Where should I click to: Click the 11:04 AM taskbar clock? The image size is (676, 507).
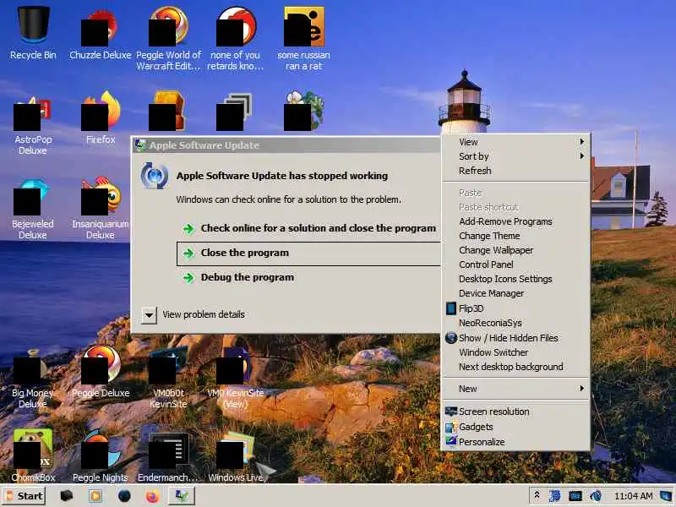[x=633, y=496]
